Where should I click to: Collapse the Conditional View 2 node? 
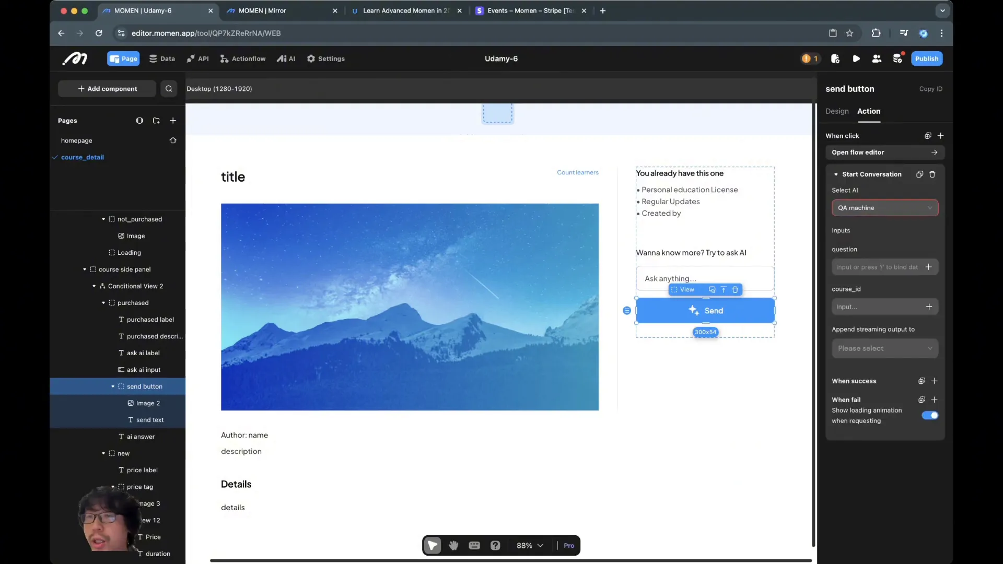coord(94,286)
